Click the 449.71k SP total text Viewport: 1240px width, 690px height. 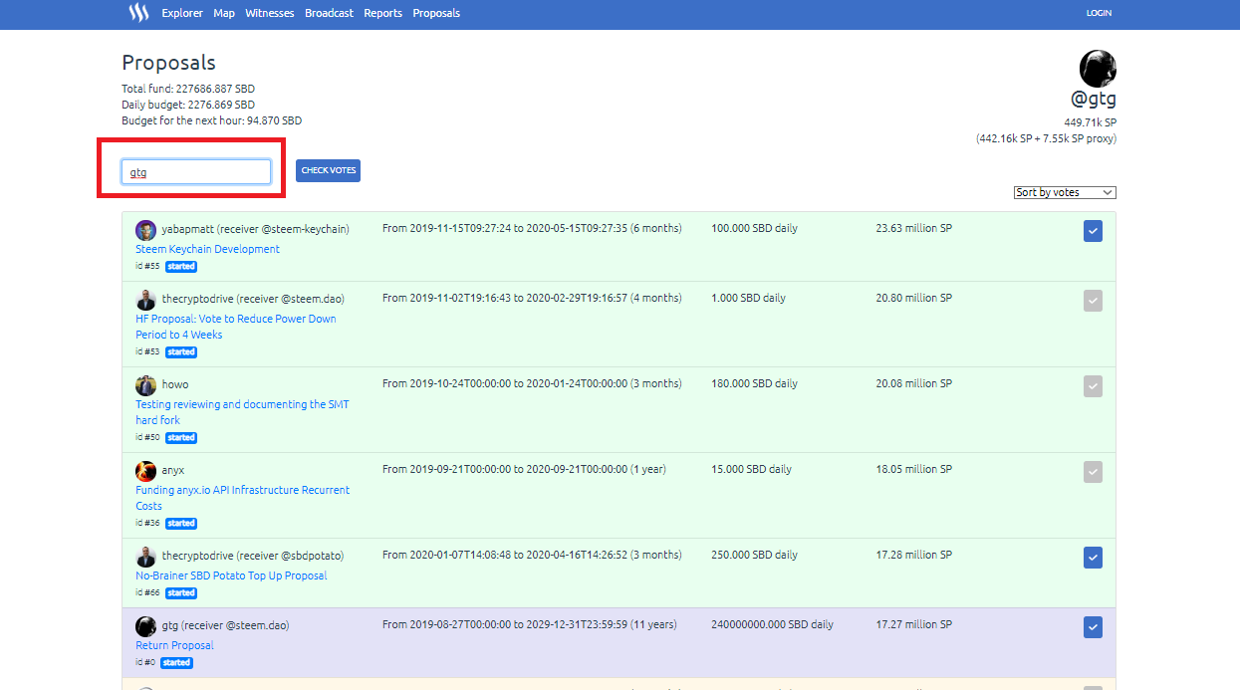[1090, 122]
